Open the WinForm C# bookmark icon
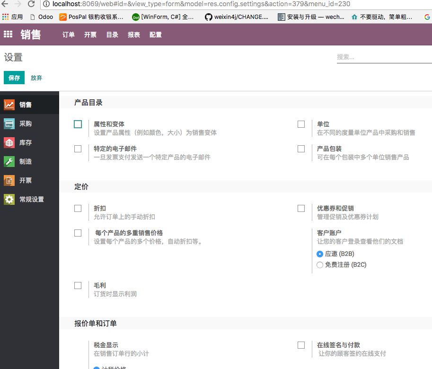This screenshot has height=369, width=432. [135, 17]
